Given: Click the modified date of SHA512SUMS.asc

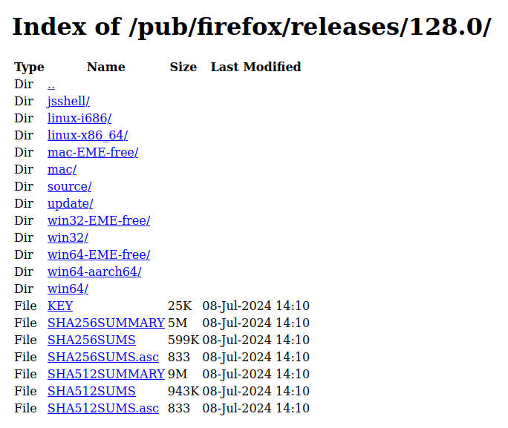Looking at the screenshot, I should point(256,408).
